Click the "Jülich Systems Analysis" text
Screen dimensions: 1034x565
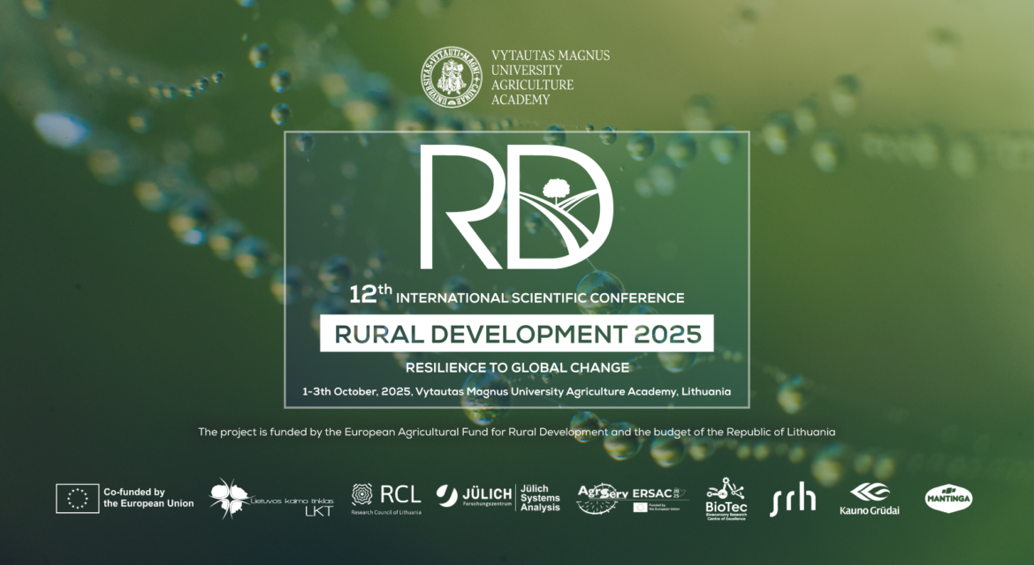tap(540, 498)
